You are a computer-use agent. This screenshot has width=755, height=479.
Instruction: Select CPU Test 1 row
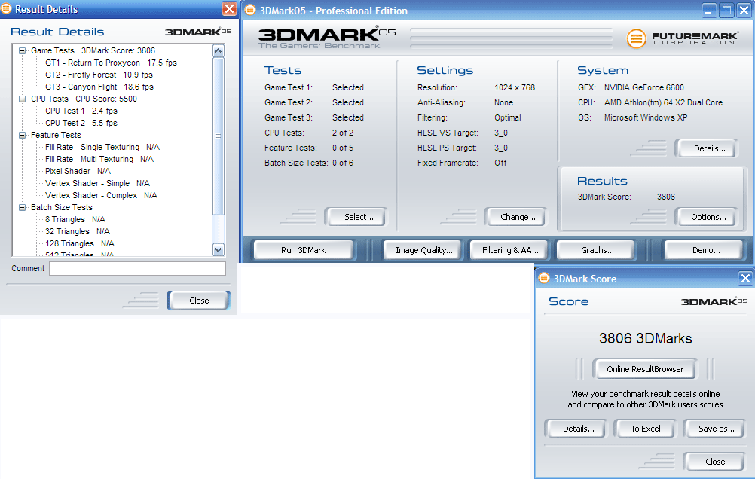pos(81,111)
